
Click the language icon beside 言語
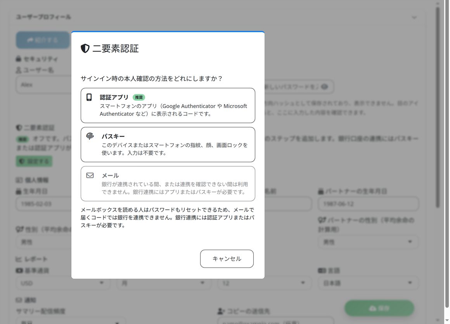point(322,271)
